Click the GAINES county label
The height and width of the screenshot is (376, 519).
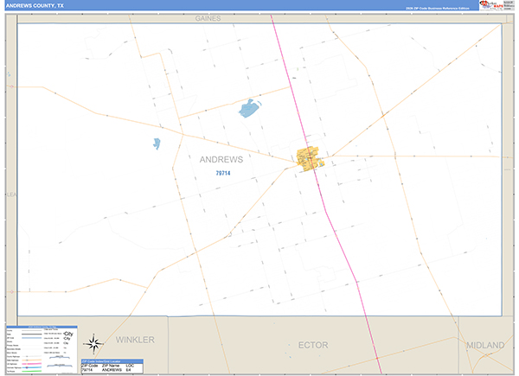208,18
